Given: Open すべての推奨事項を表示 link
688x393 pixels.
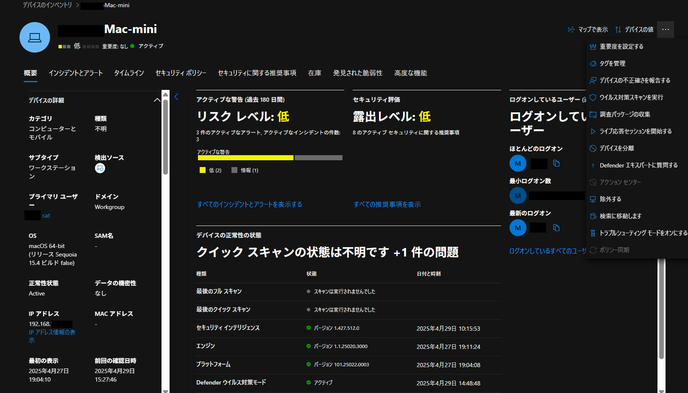Looking at the screenshot, I should (387, 205).
